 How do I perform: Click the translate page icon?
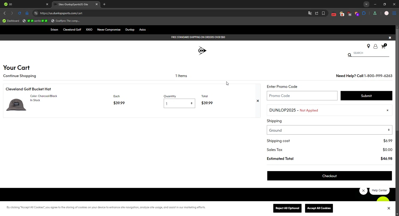click(310, 13)
